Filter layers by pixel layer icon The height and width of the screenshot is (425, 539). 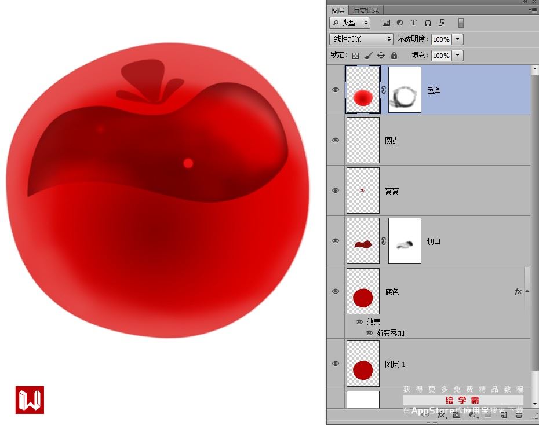[386, 23]
